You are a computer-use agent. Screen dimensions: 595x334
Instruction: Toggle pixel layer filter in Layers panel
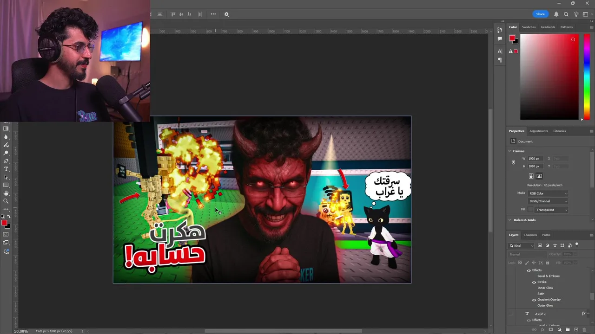click(540, 245)
